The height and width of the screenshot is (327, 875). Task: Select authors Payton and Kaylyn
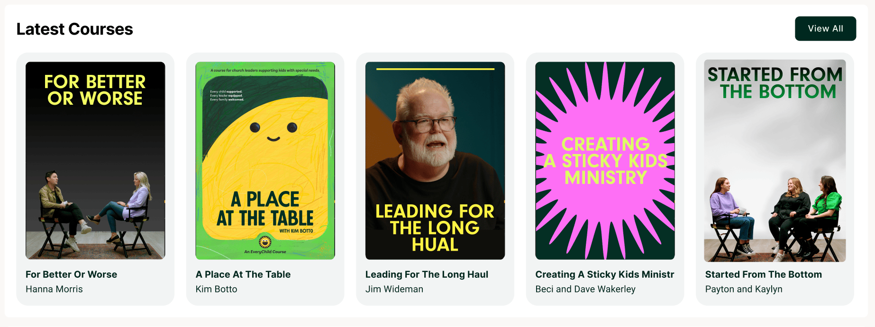[744, 289]
